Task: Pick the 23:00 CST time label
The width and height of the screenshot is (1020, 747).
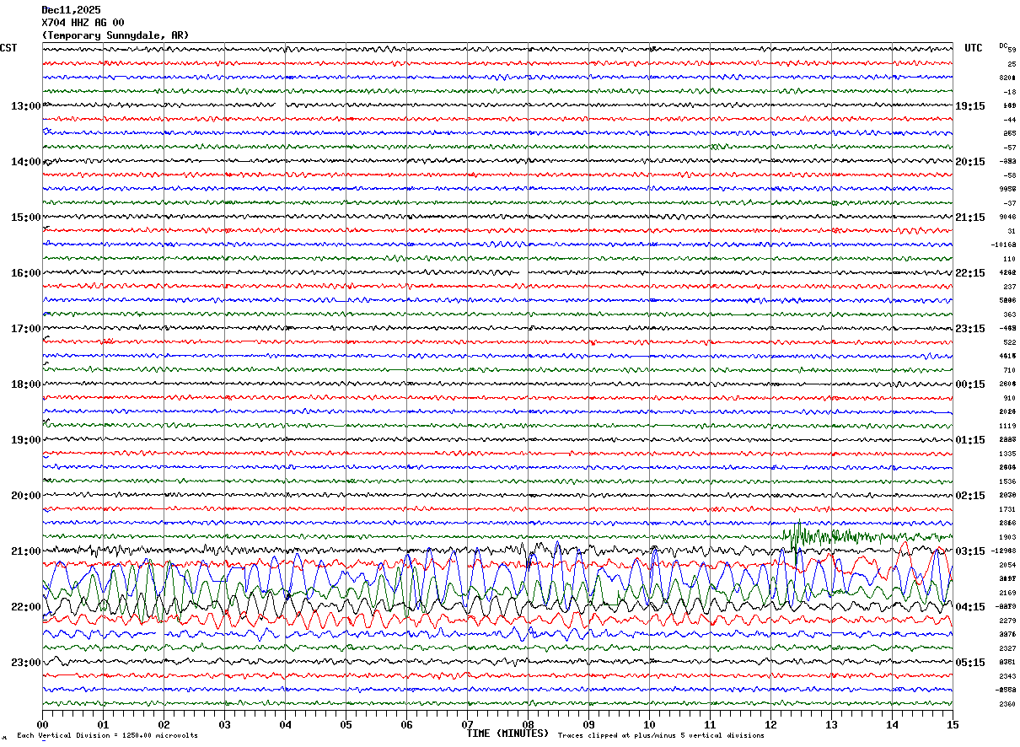Action: click(x=25, y=663)
